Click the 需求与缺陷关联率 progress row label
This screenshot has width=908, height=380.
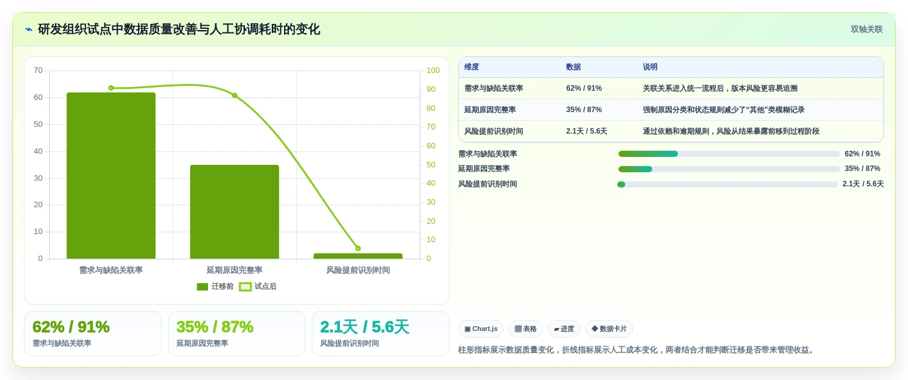(488, 154)
